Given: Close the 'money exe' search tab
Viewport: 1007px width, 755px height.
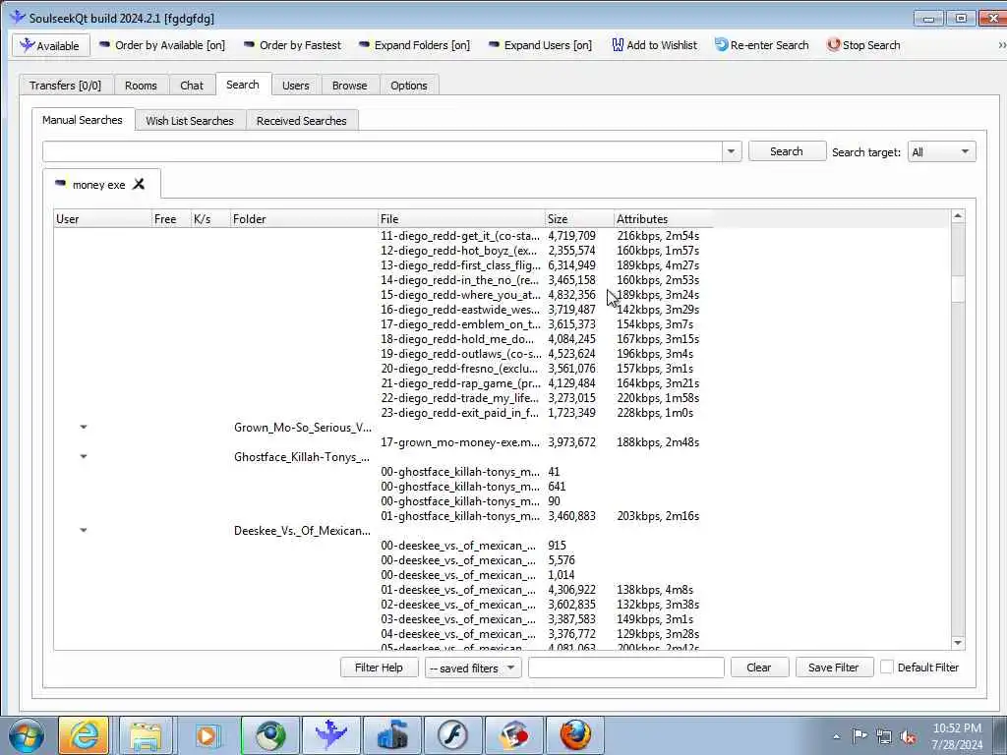Looking at the screenshot, I should [x=138, y=184].
